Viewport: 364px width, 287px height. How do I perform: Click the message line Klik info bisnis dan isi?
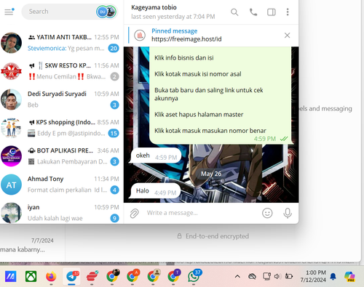click(x=184, y=58)
